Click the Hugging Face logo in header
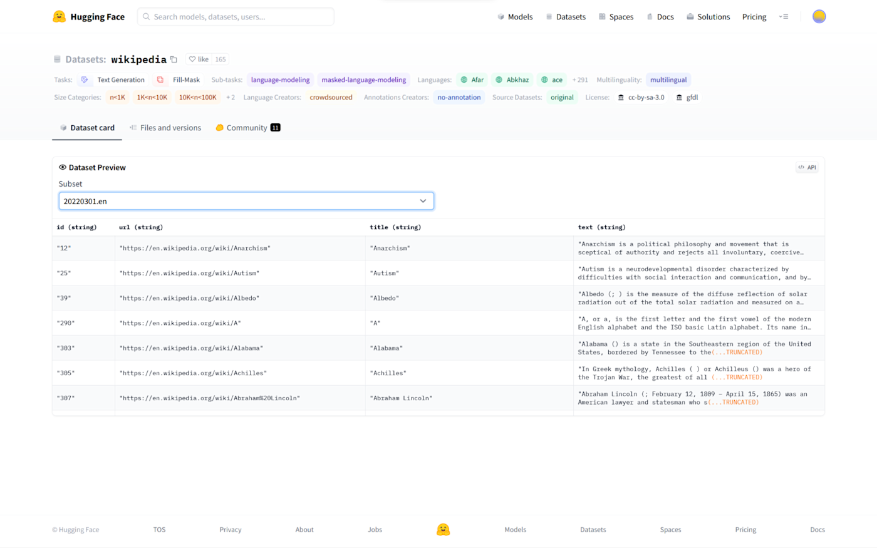 [x=88, y=17]
